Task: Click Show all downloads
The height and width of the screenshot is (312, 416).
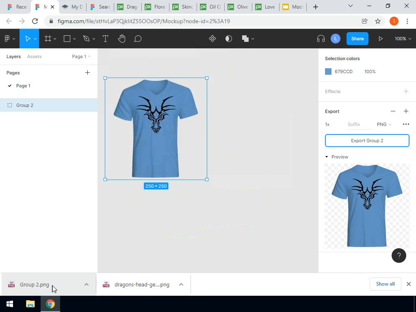Action: (x=385, y=284)
